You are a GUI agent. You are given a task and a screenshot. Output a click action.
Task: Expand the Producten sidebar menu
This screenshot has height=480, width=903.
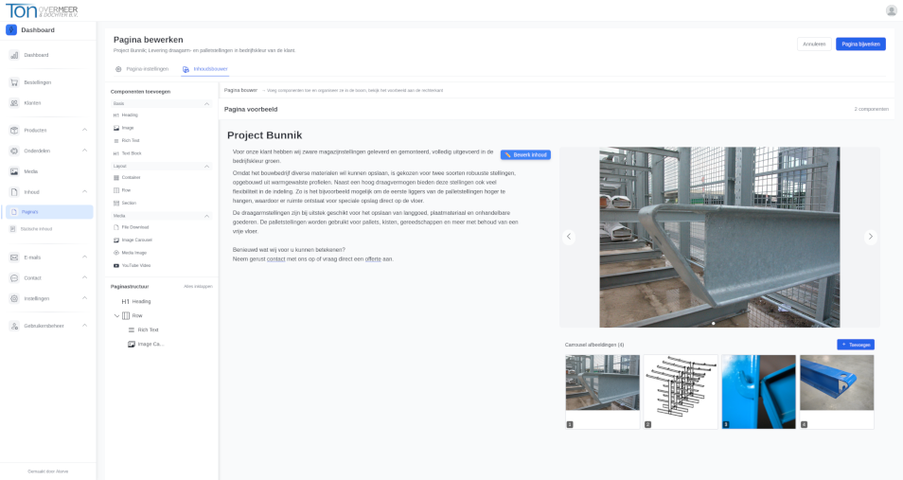pos(84,130)
